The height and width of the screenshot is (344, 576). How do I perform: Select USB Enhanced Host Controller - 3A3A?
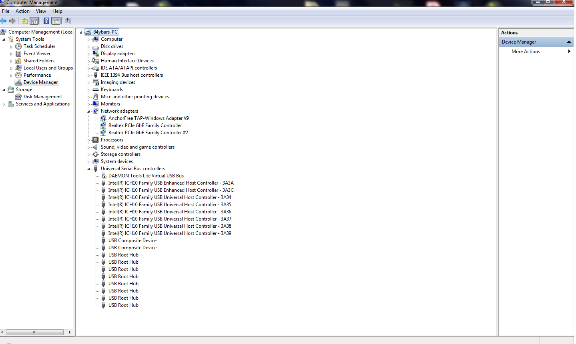pyautogui.click(x=171, y=183)
